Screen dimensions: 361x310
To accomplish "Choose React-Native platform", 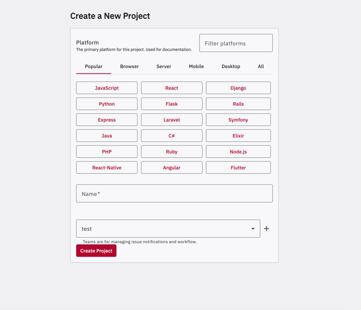I will click(107, 168).
